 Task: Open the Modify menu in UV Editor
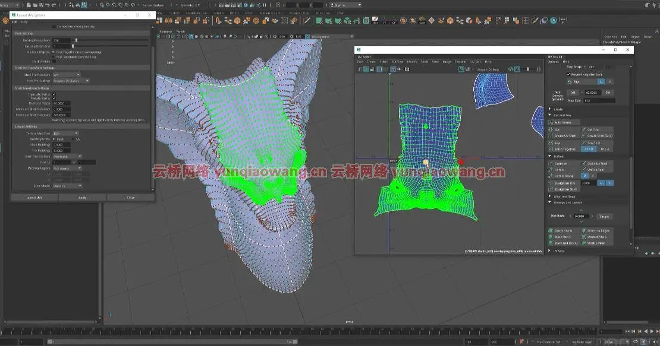click(x=412, y=62)
